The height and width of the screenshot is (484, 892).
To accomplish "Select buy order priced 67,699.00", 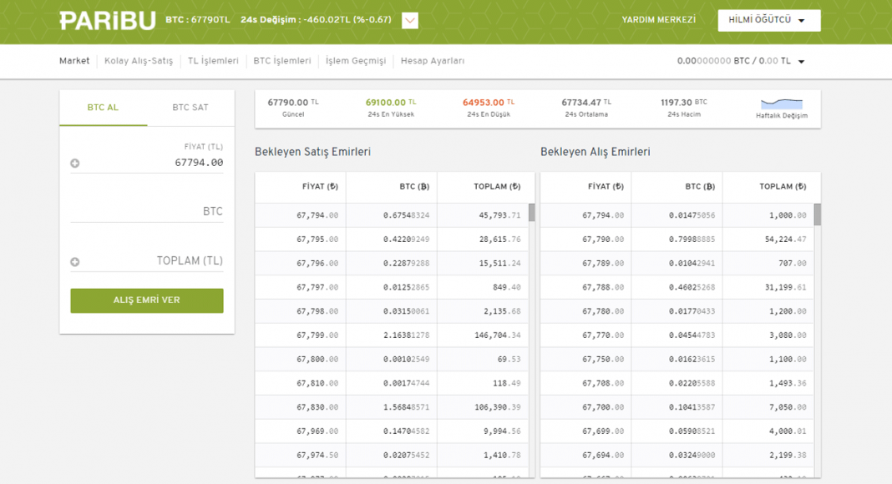I will click(677, 431).
